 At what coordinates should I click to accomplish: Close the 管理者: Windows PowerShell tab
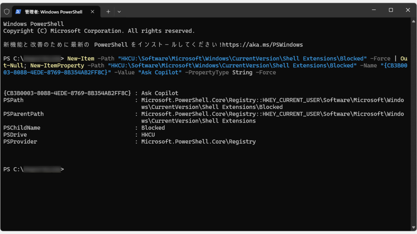(x=92, y=12)
